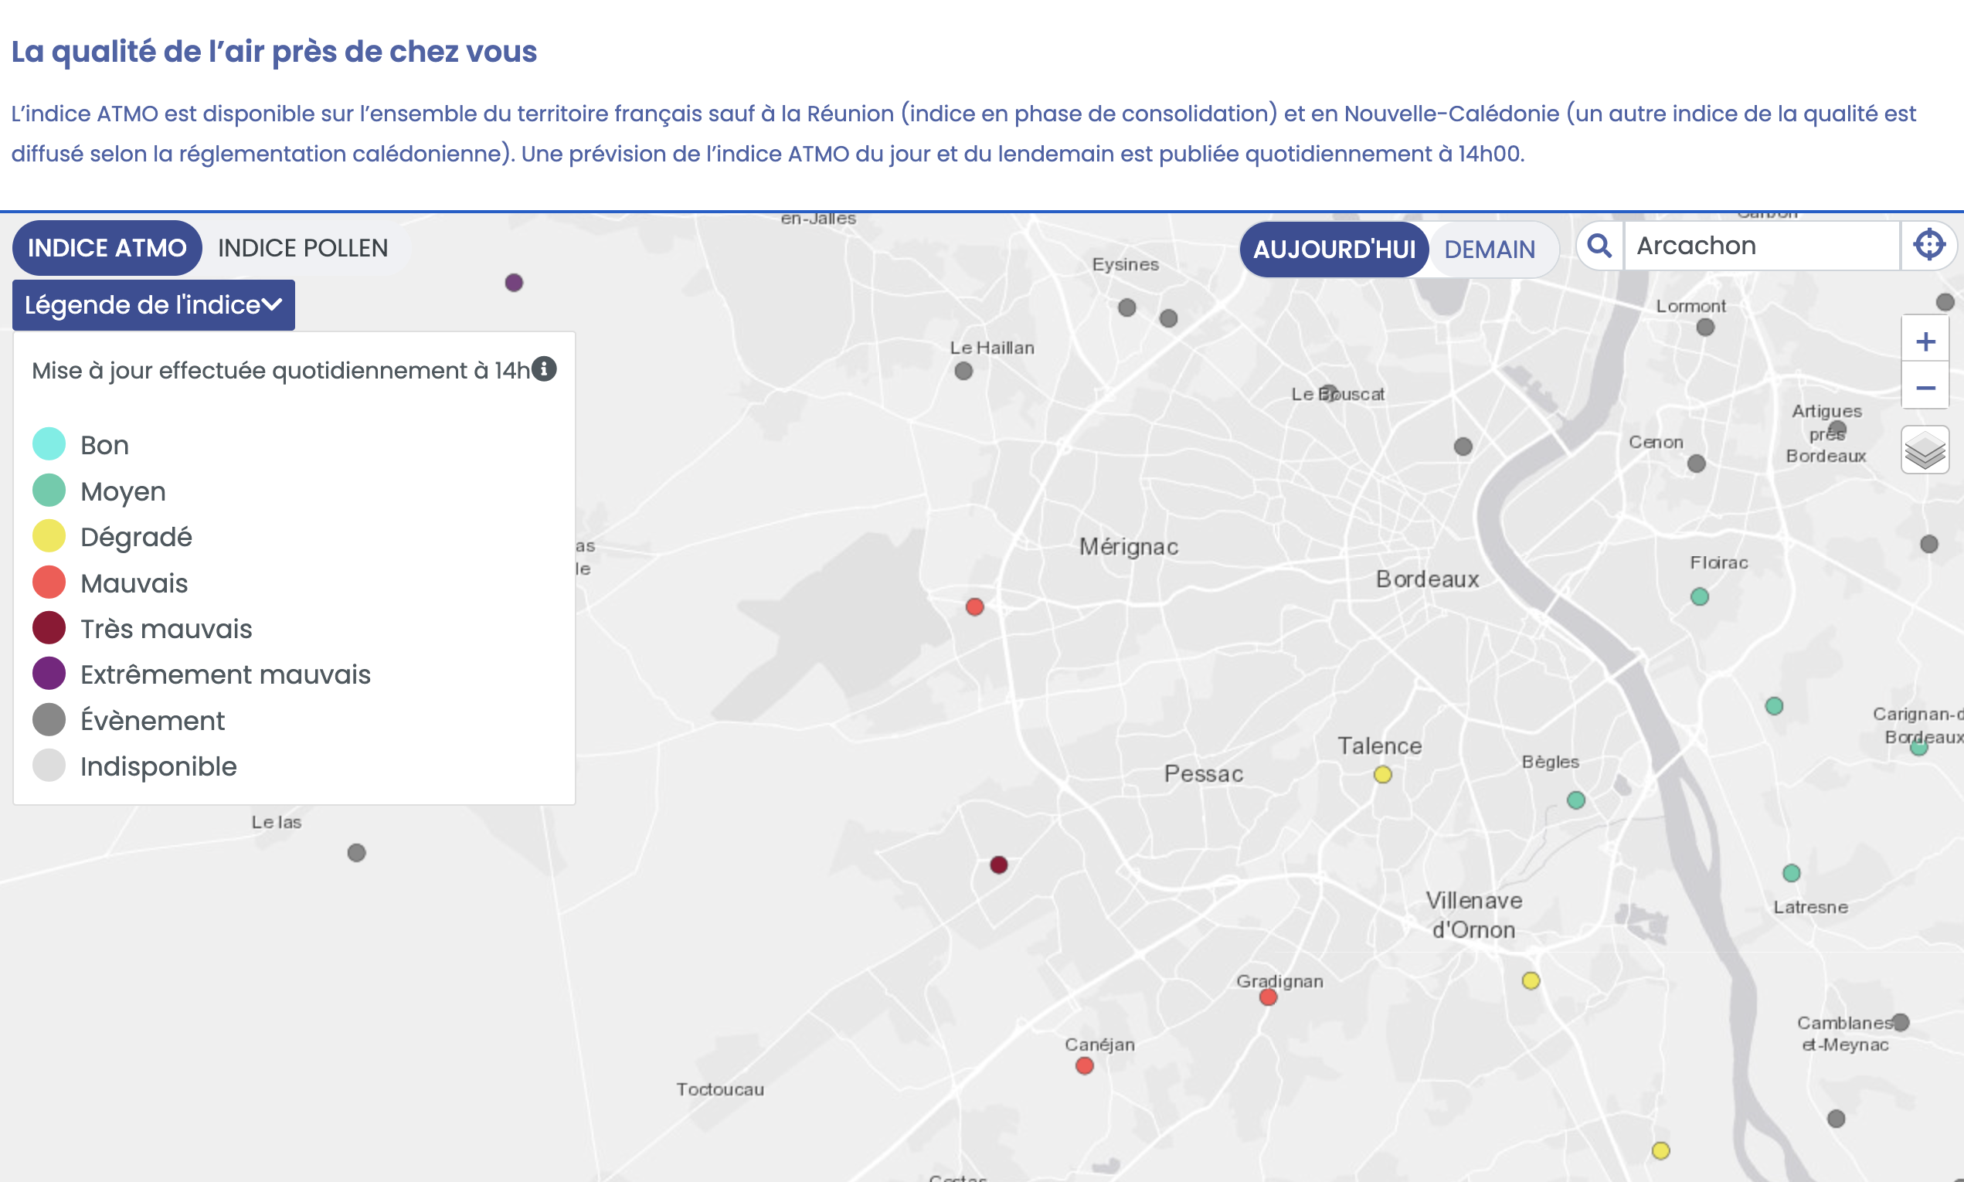Zoom in the map with plus button
The image size is (1964, 1182).
[x=1925, y=341]
